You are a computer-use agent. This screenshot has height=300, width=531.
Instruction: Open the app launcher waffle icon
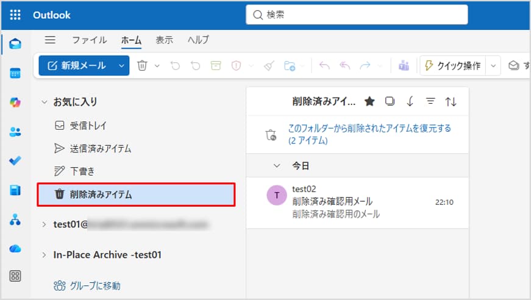pos(15,15)
